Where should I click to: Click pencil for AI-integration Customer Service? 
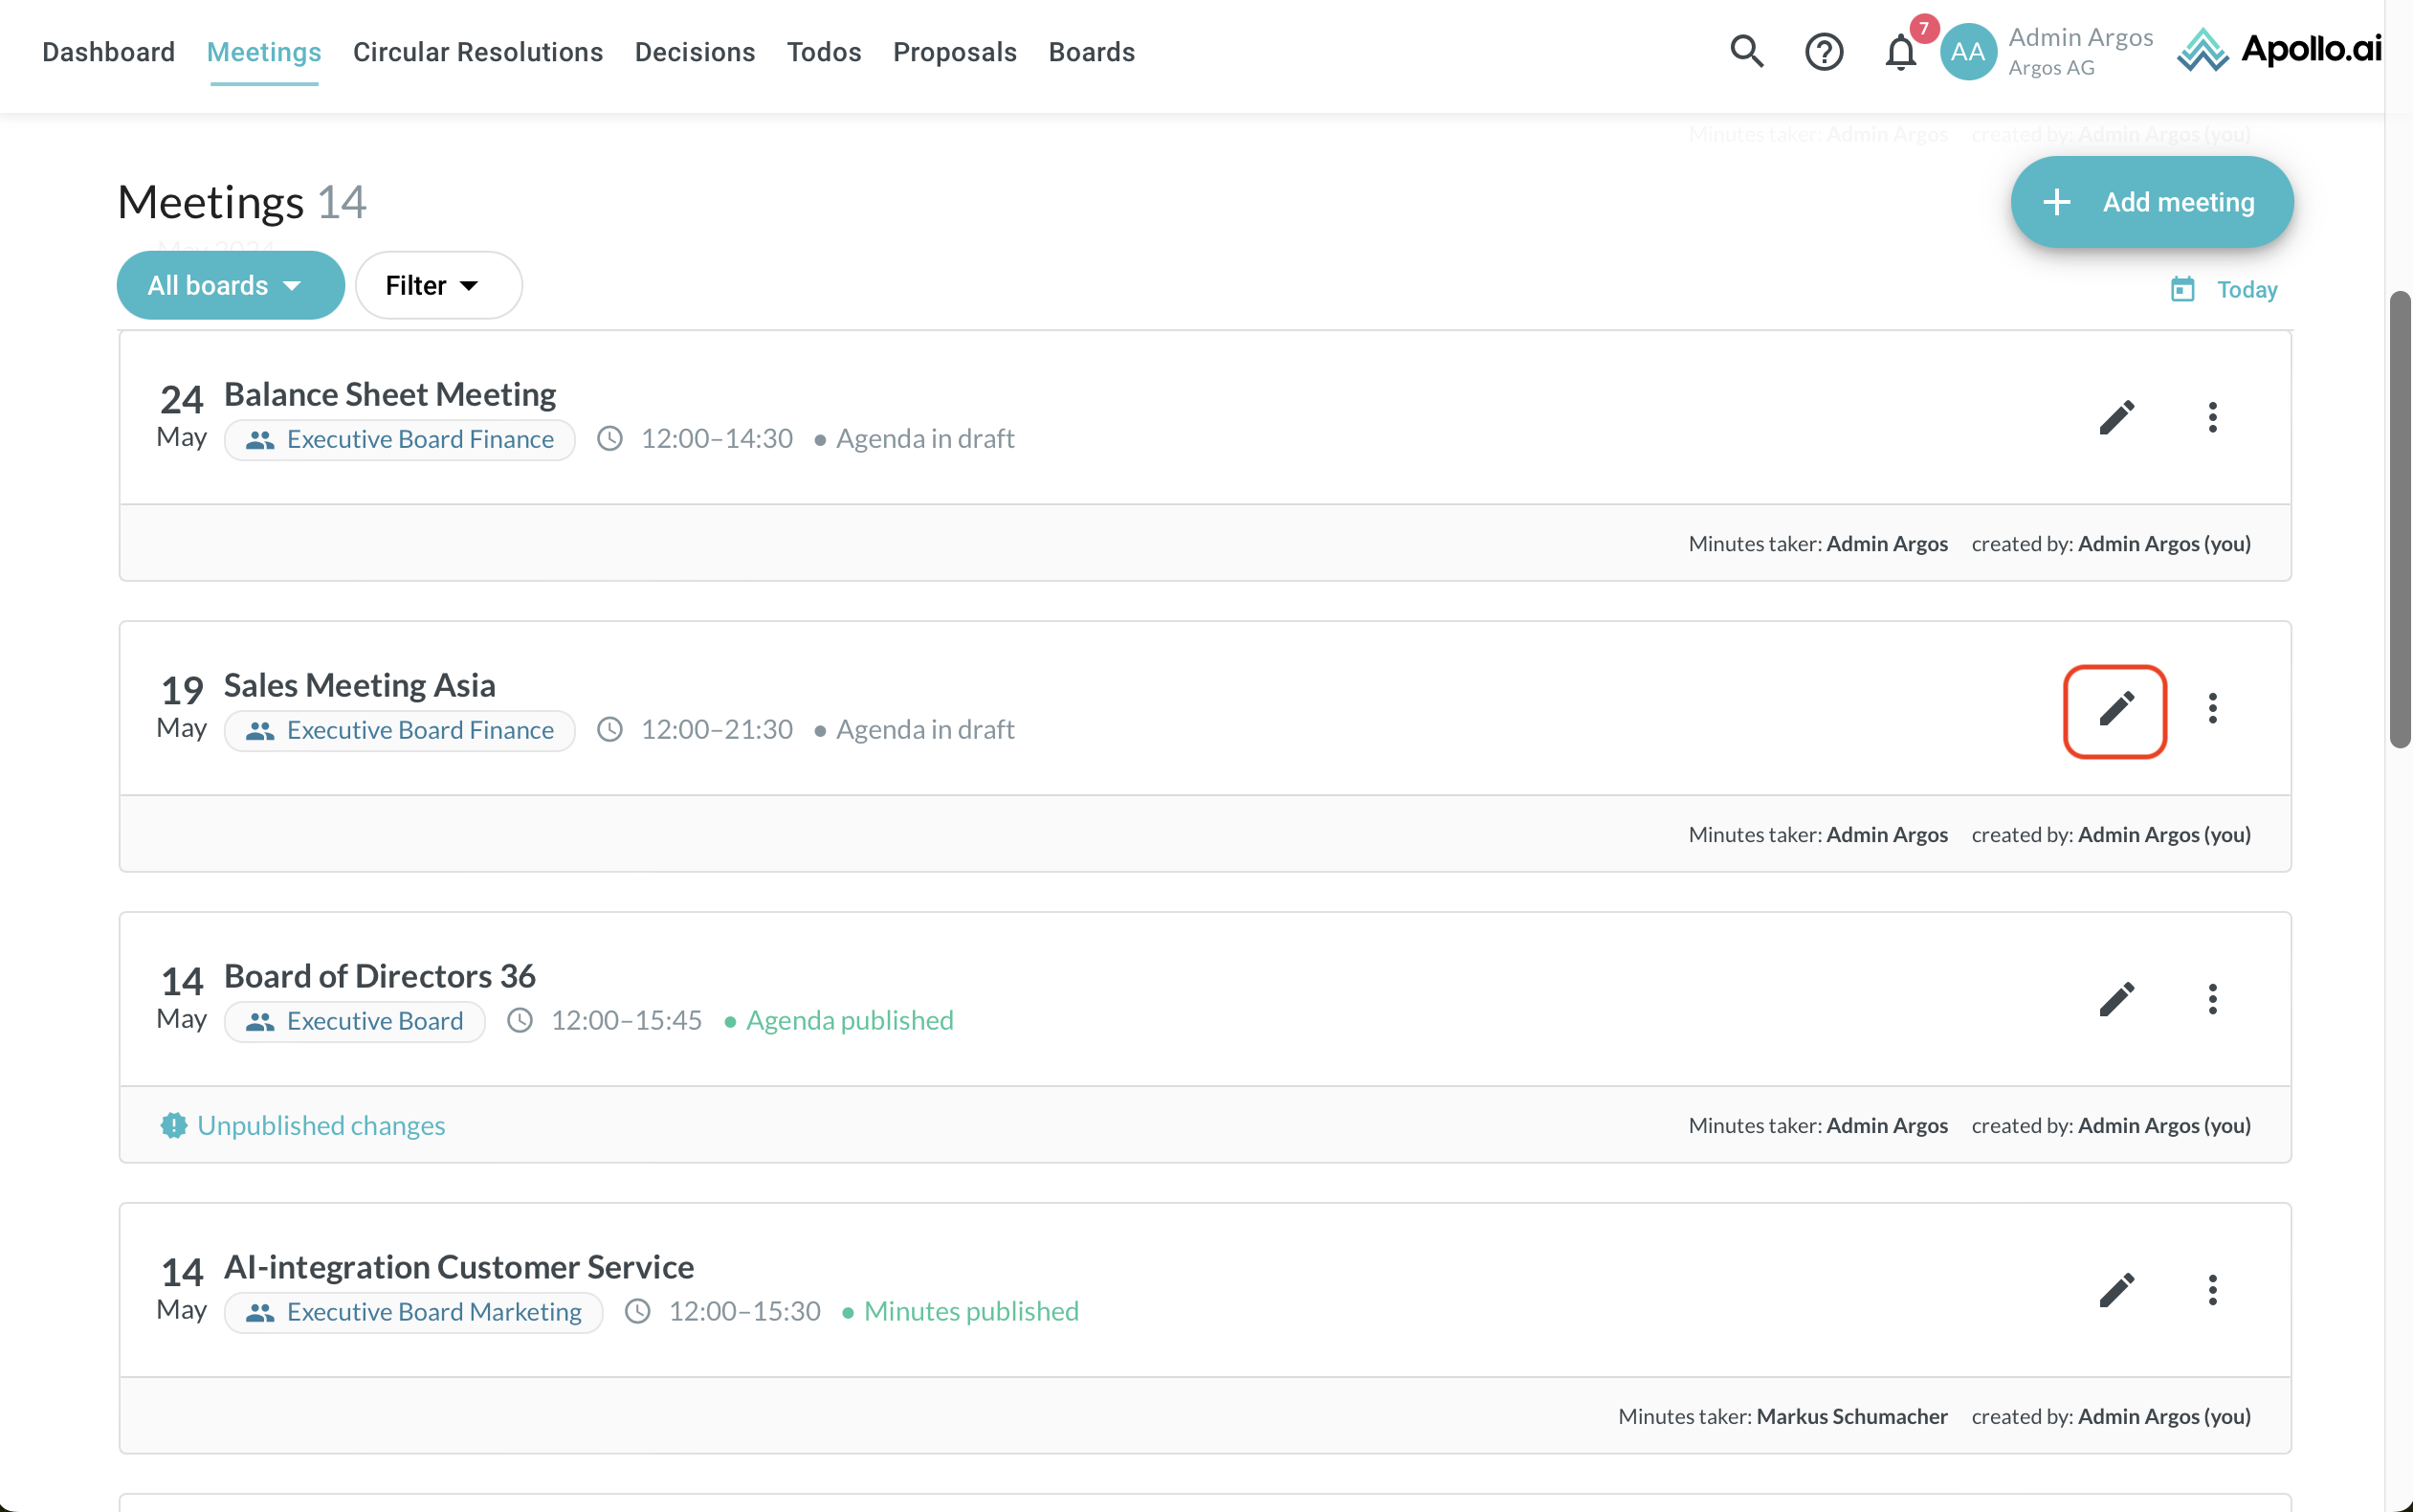point(2115,1291)
